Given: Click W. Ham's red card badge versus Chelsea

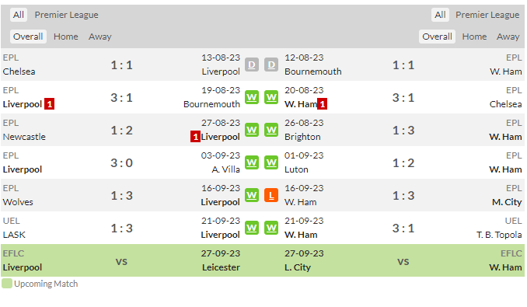Looking at the screenshot, I should (x=323, y=104).
